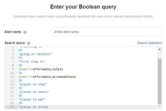The height and width of the screenshot is (111, 166).
Task: Click line number 9 in the gutter
Action: [12, 69]
